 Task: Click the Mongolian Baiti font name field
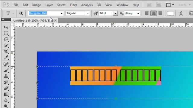point(43,13)
